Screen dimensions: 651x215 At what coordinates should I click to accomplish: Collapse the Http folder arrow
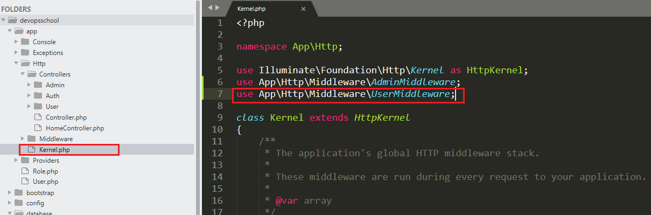[16, 64]
